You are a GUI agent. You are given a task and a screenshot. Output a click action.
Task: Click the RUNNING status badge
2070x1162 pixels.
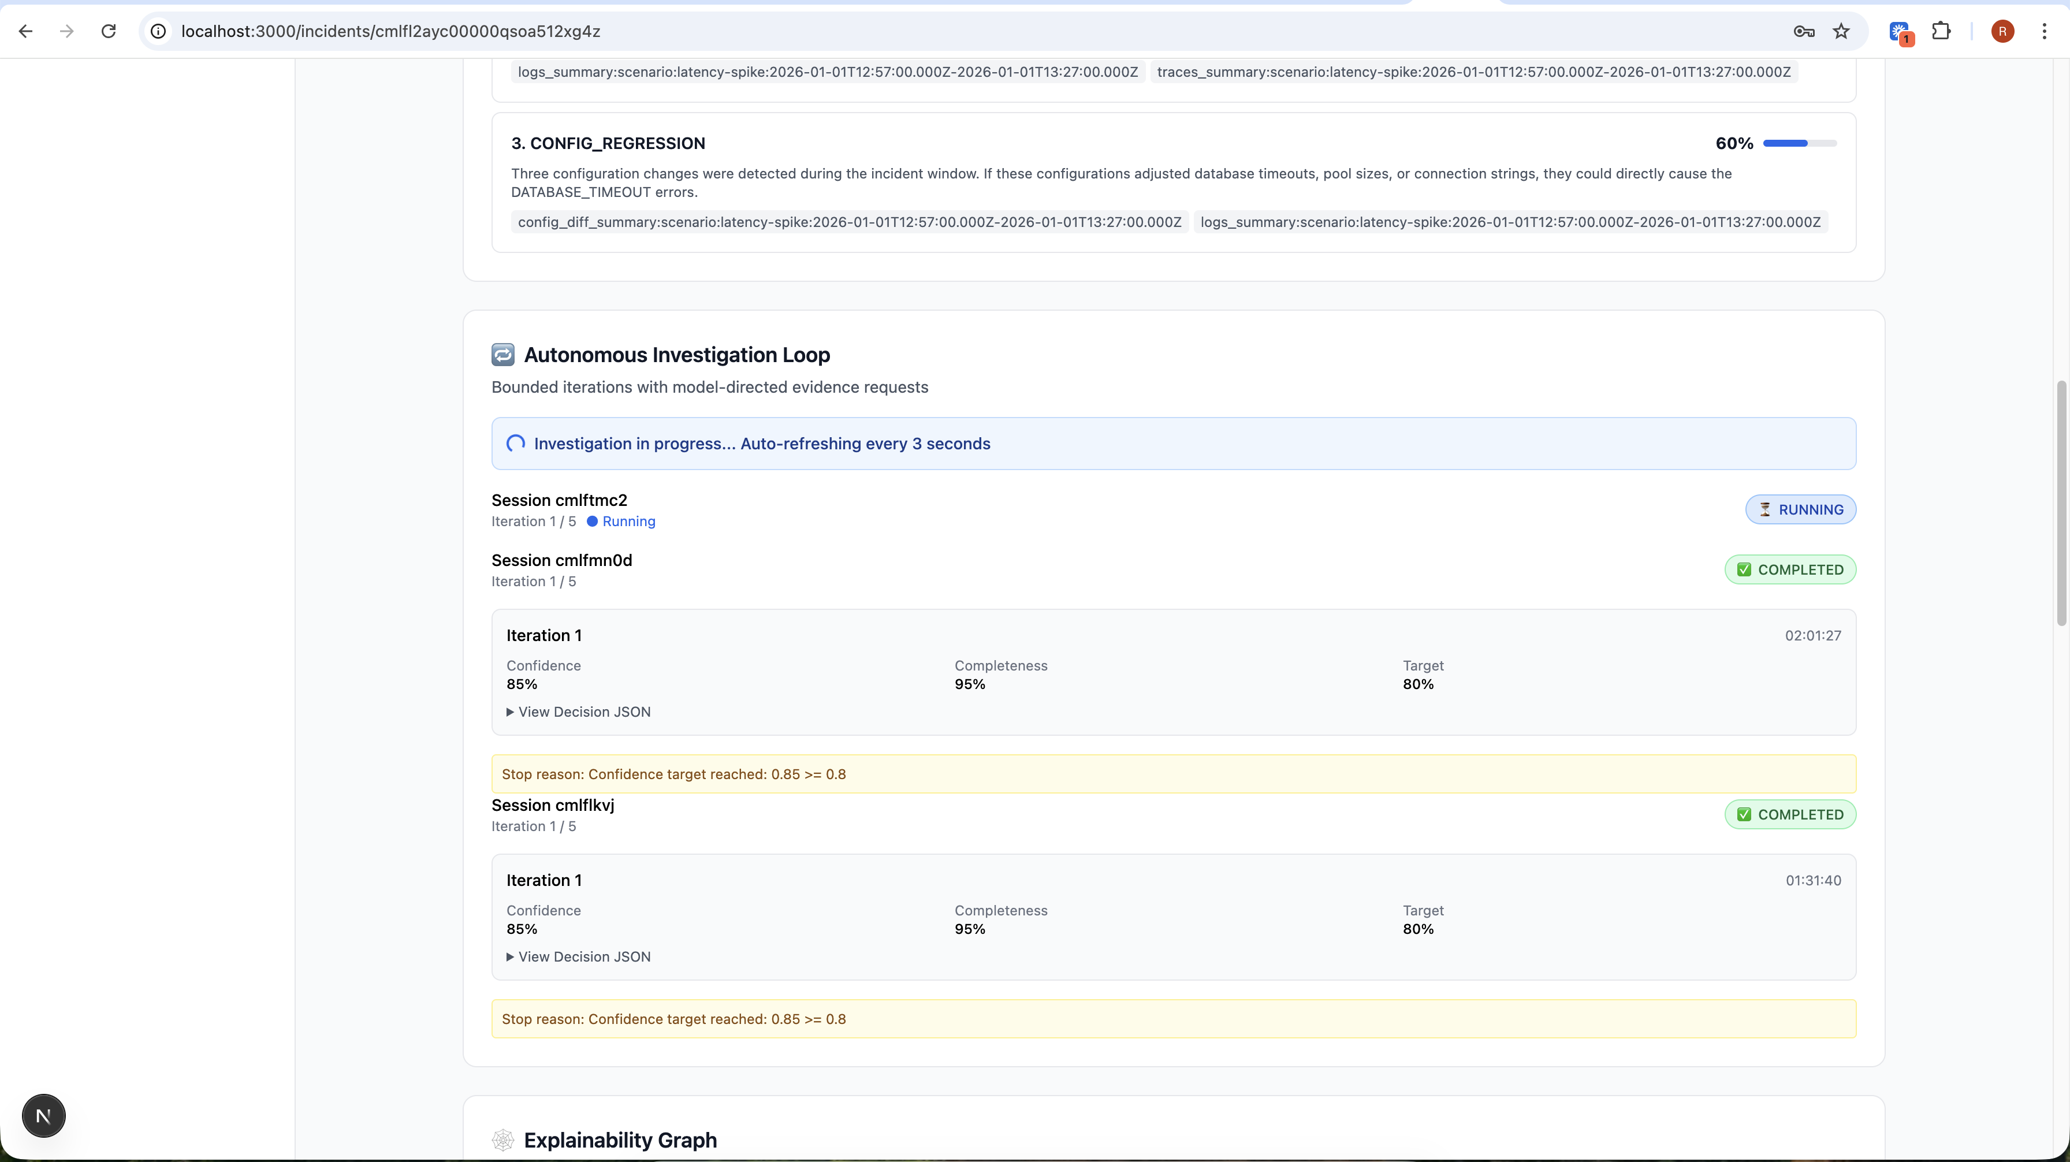click(x=1800, y=509)
